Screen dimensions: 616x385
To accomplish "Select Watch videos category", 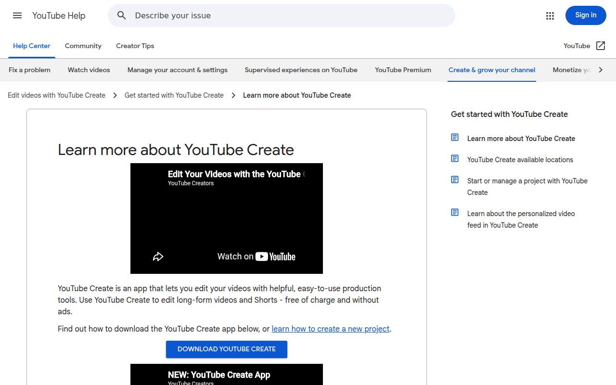I will pyautogui.click(x=89, y=70).
